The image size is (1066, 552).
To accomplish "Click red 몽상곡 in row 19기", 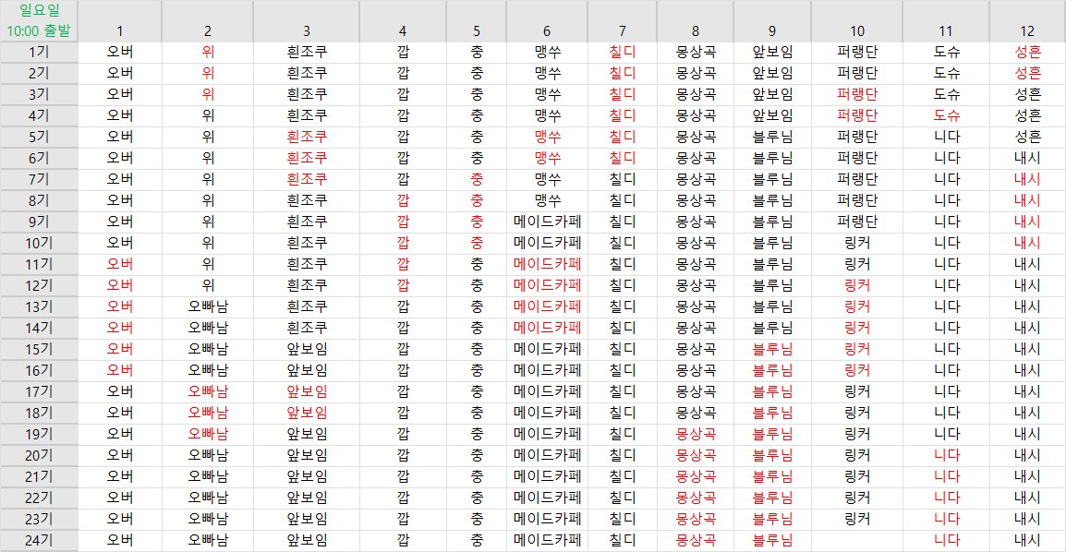I will (696, 434).
